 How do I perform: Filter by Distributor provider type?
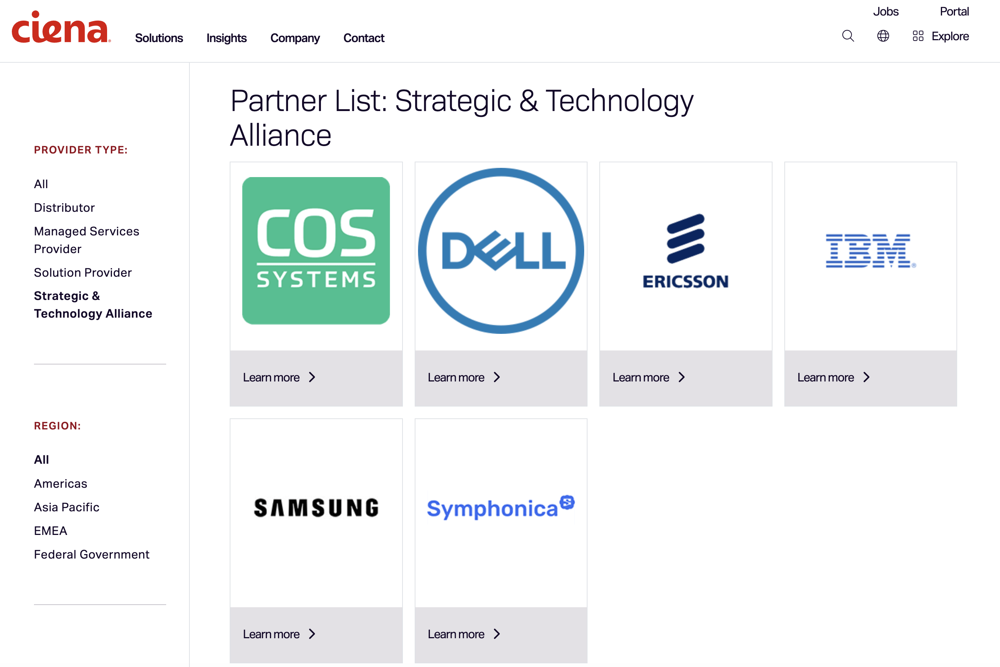click(x=64, y=208)
